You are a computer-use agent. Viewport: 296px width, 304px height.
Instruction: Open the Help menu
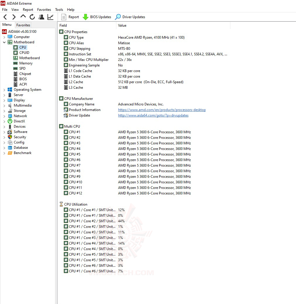click(71, 9)
